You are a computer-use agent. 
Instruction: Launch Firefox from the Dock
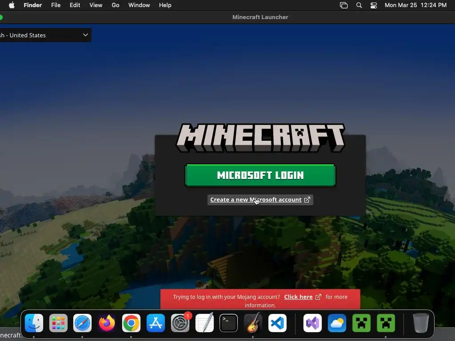pos(107,323)
